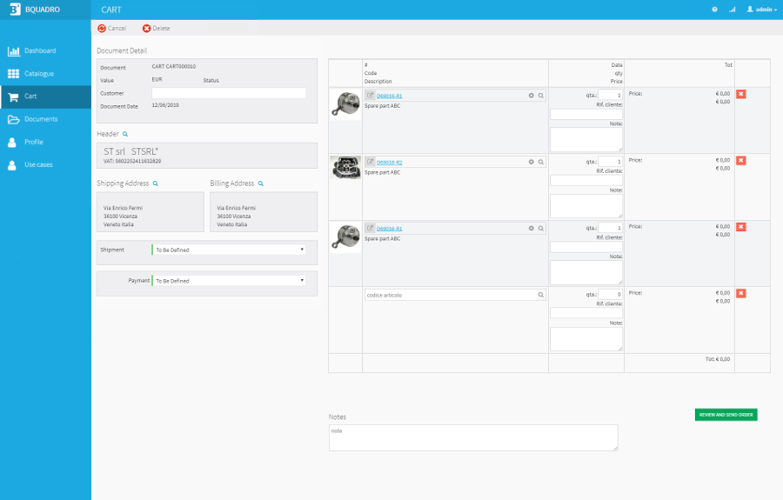
Task: Click the search icon in the D69016-R2 row
Action: pyautogui.click(x=541, y=162)
